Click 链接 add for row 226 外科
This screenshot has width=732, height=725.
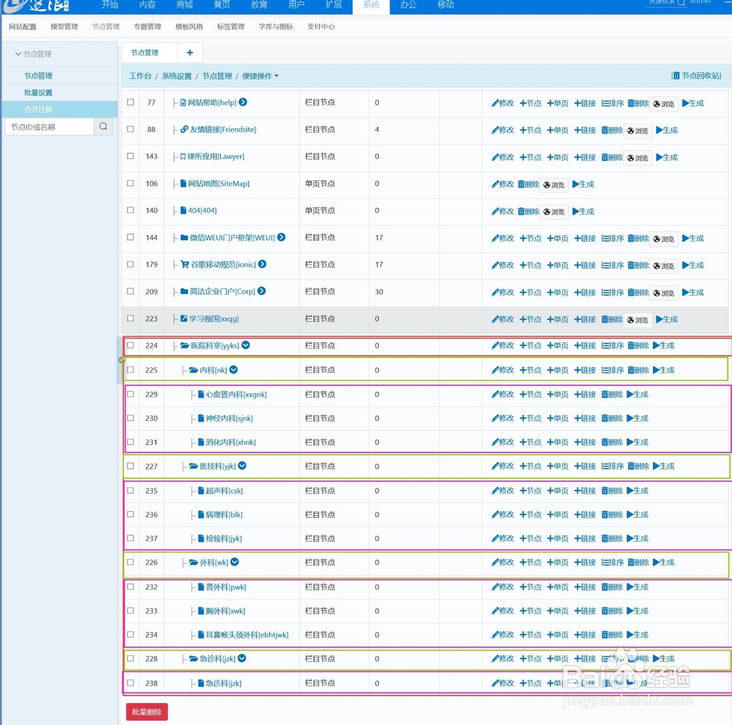click(585, 562)
